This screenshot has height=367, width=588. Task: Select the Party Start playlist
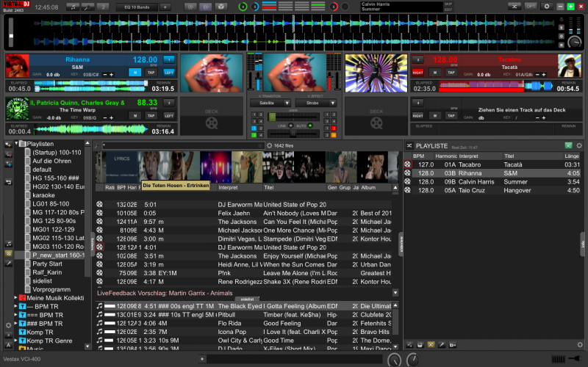pyautogui.click(x=47, y=264)
